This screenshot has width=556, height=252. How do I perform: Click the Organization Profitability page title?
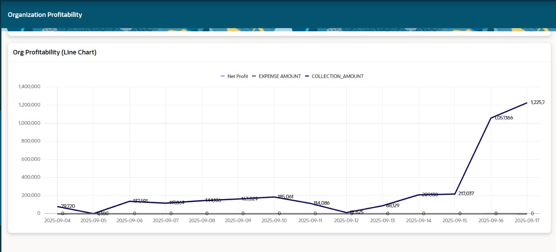click(45, 15)
